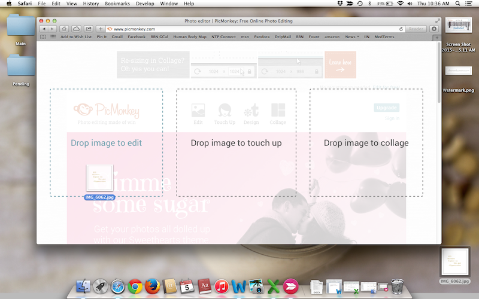Open the Apple menu
The image size is (479, 299).
click(9, 4)
